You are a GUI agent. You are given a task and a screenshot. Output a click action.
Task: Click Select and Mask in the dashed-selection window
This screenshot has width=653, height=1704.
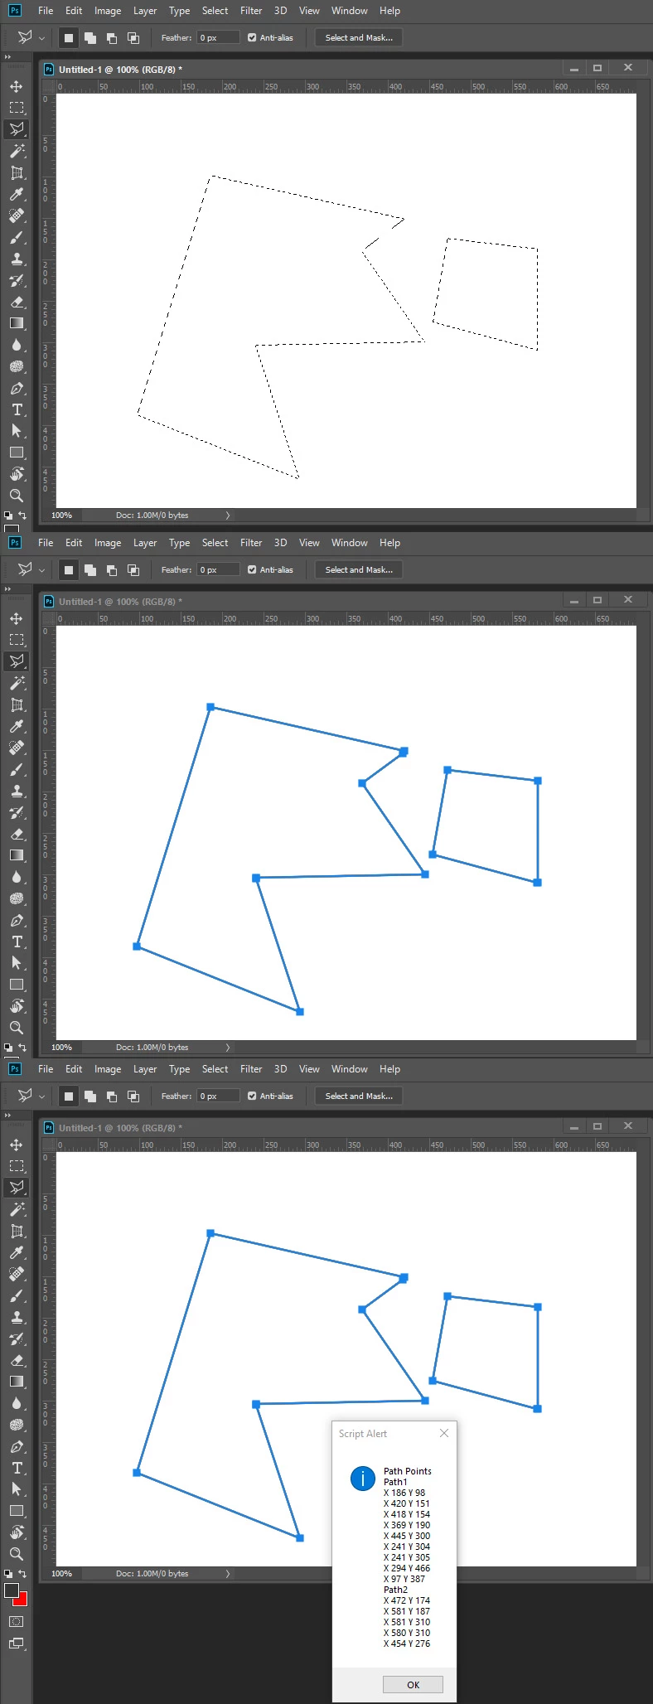(x=359, y=37)
